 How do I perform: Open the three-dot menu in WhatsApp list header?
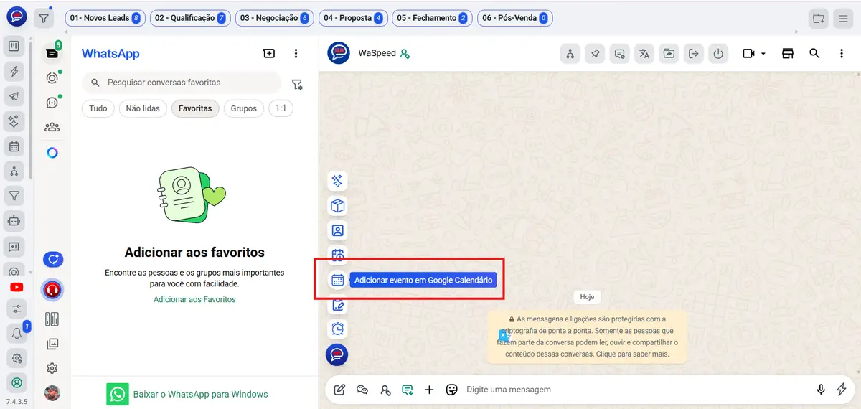click(x=296, y=53)
